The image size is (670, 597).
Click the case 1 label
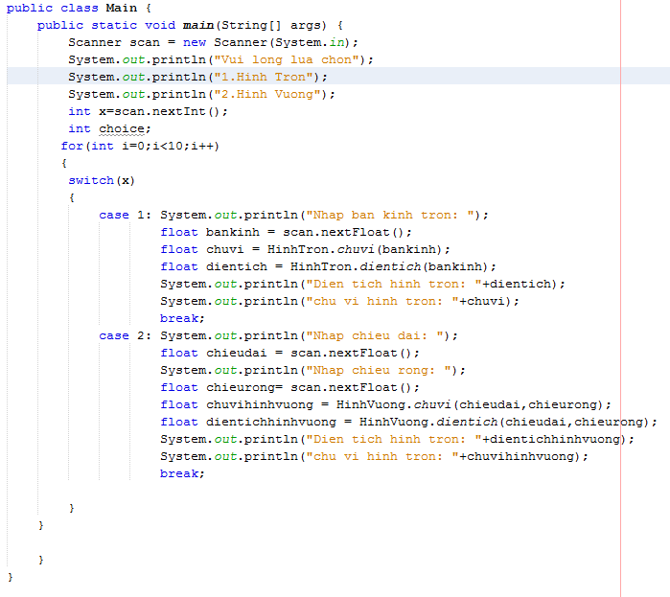[126, 215]
